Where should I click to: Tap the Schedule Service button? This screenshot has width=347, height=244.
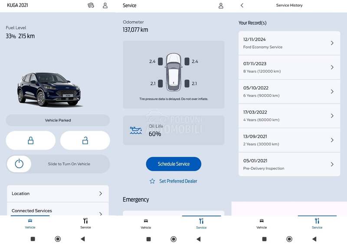173,164
